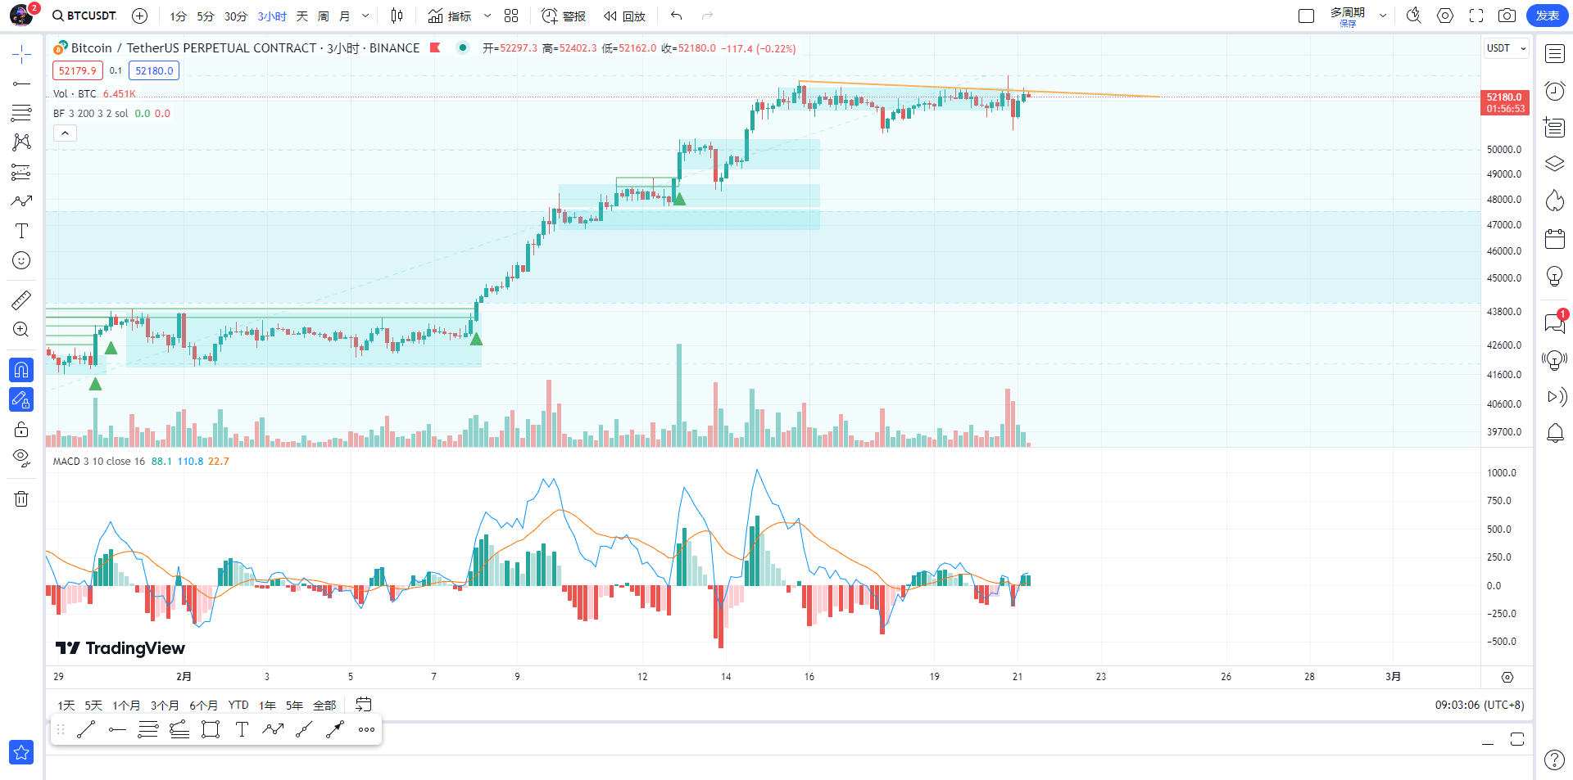The image size is (1573, 780).
Task: Open timezone 09:03:06 (UTC+8) menu
Action: pos(1480,705)
